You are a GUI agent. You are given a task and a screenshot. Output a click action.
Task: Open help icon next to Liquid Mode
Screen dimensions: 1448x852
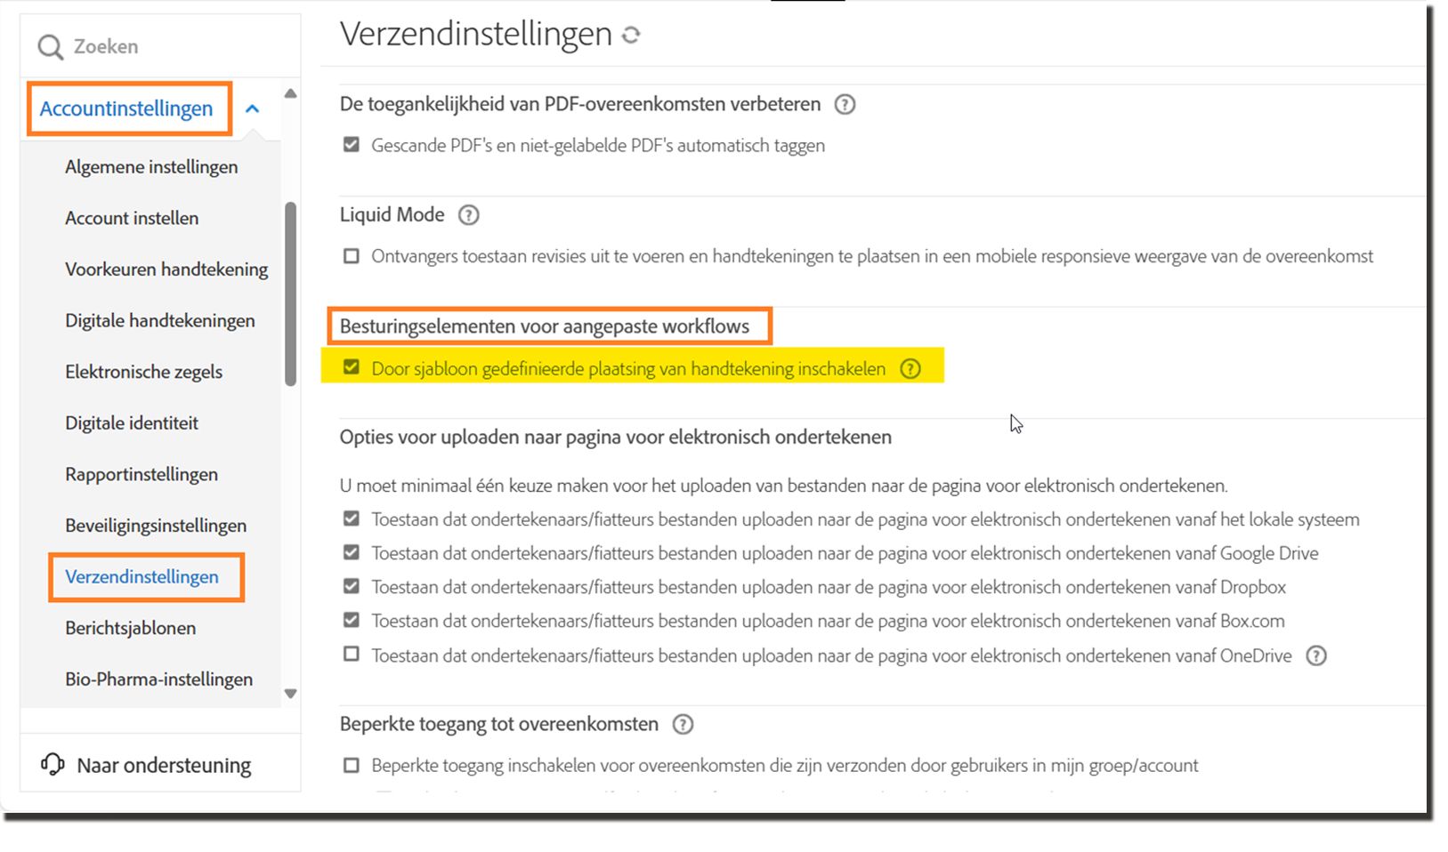click(468, 215)
